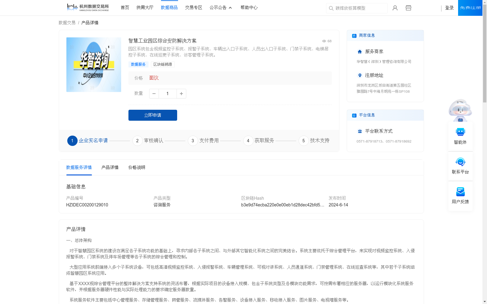Click the 基础信息 heading
The width and height of the screenshot is (487, 304).
76,187
